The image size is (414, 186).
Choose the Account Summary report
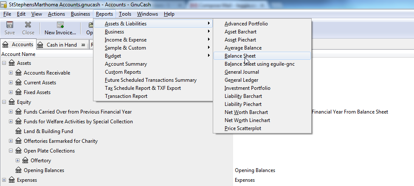click(x=153, y=64)
